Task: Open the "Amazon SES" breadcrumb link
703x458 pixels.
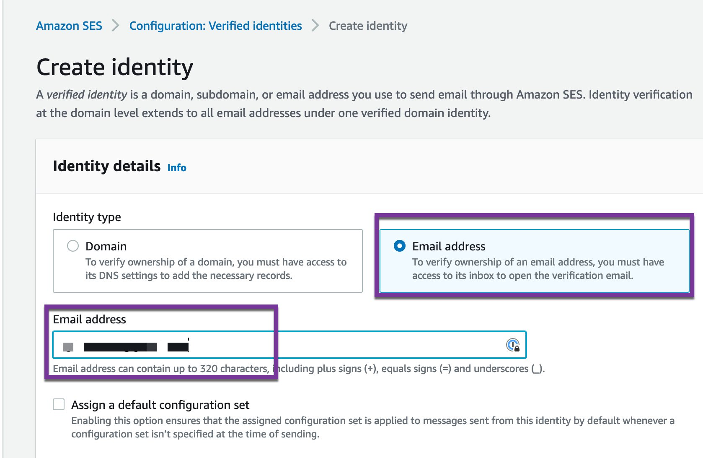Action: (69, 26)
